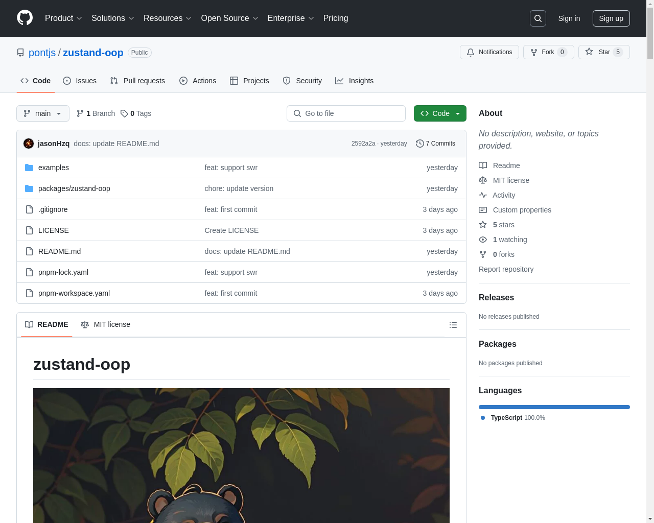654x523 pixels.
Task: Open the green Code dropdown button
Action: pos(440,113)
